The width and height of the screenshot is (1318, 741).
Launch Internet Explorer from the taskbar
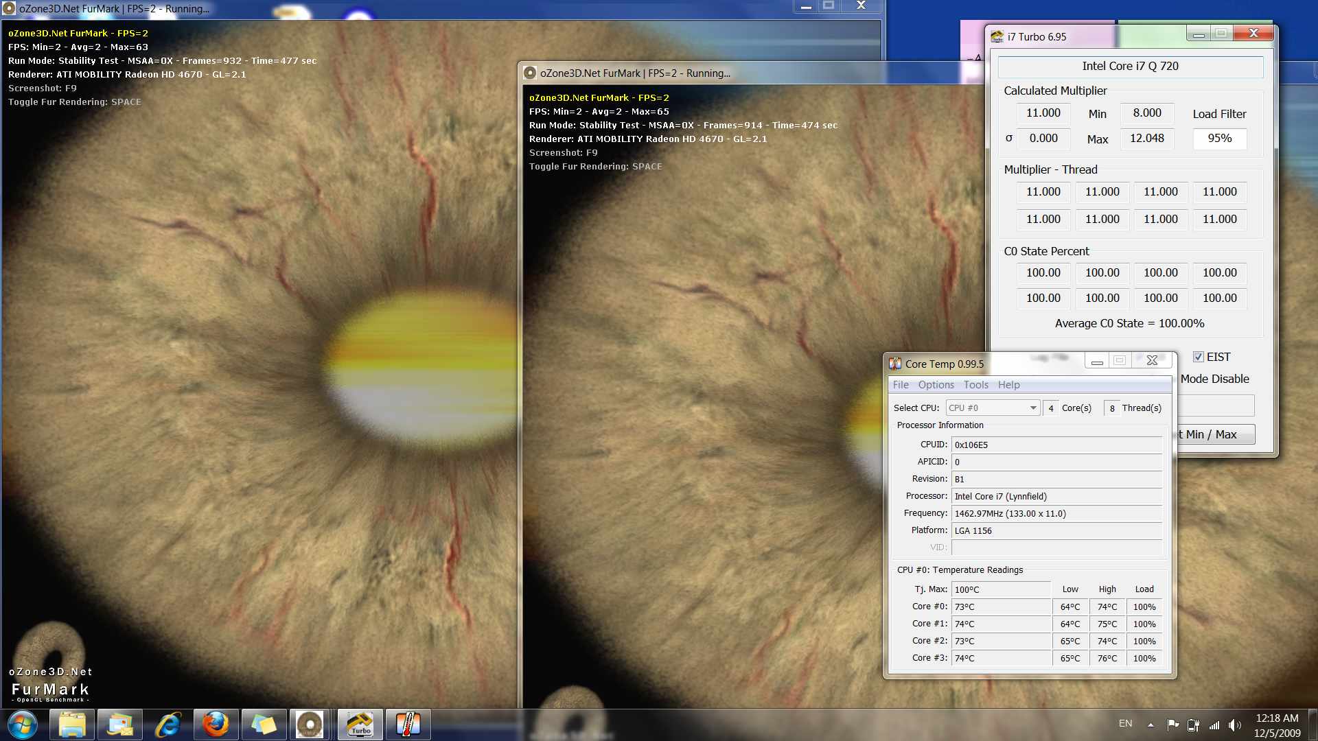tap(168, 725)
